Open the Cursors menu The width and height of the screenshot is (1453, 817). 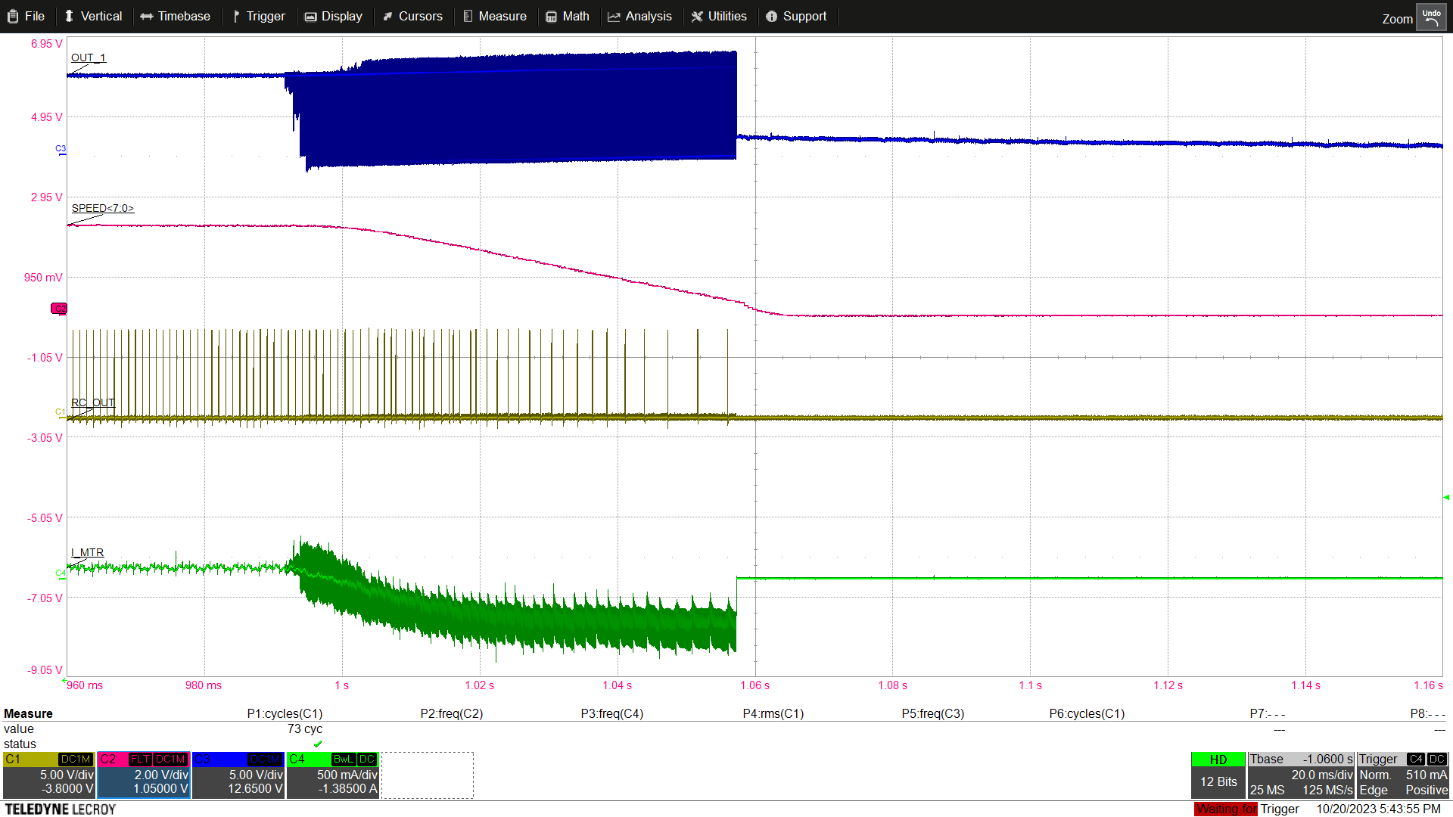(413, 16)
